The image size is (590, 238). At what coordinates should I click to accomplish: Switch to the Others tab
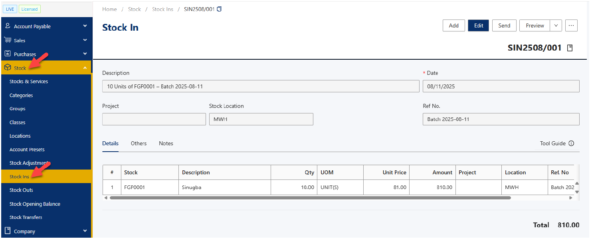139,143
